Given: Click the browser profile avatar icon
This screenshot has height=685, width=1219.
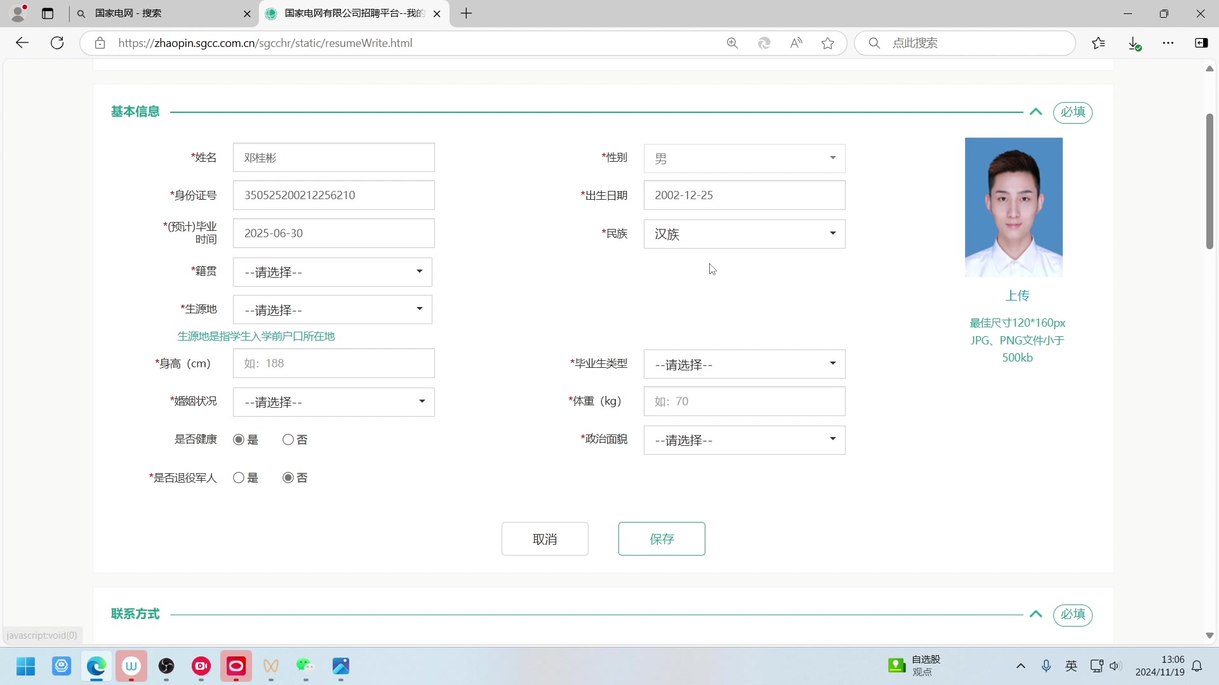Looking at the screenshot, I should click(x=19, y=13).
